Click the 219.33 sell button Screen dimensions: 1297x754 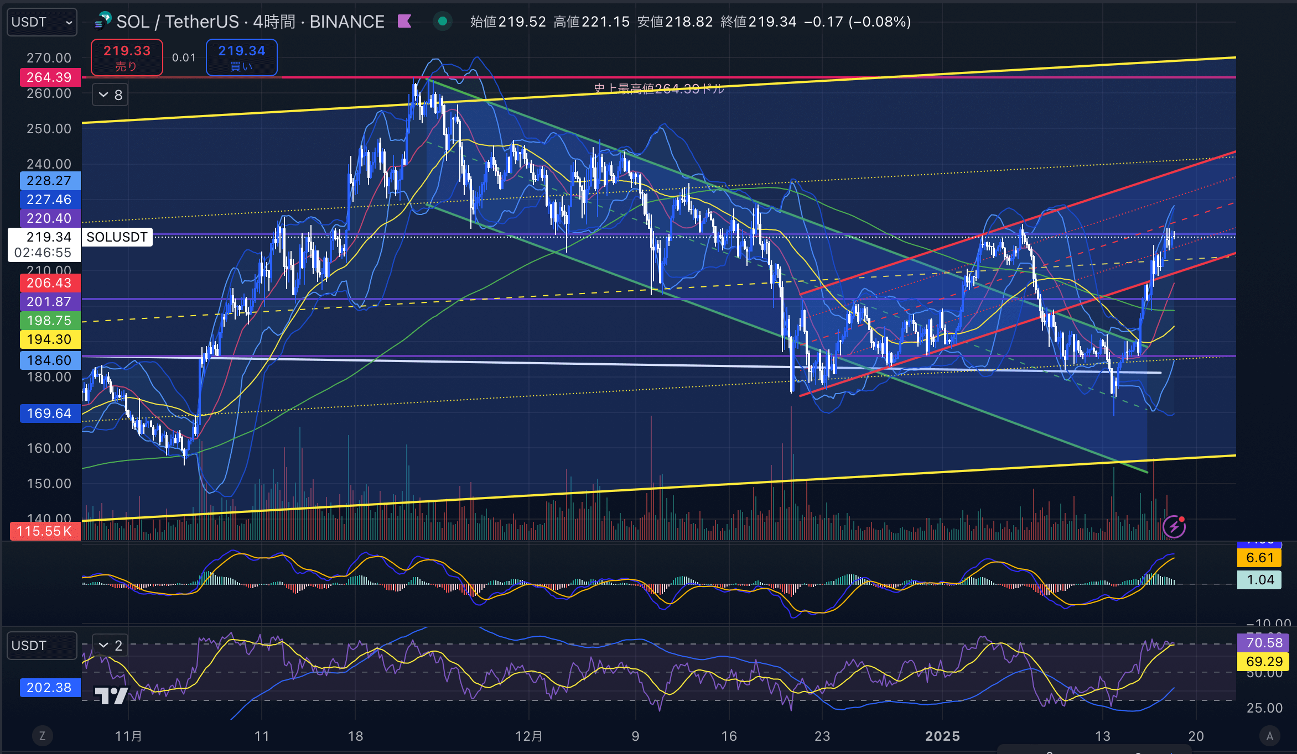pyautogui.click(x=127, y=57)
